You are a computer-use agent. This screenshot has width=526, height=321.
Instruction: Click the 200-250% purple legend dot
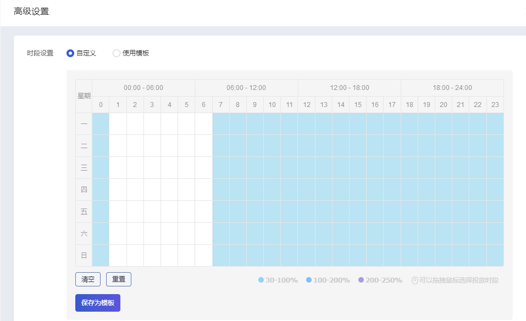point(361,280)
